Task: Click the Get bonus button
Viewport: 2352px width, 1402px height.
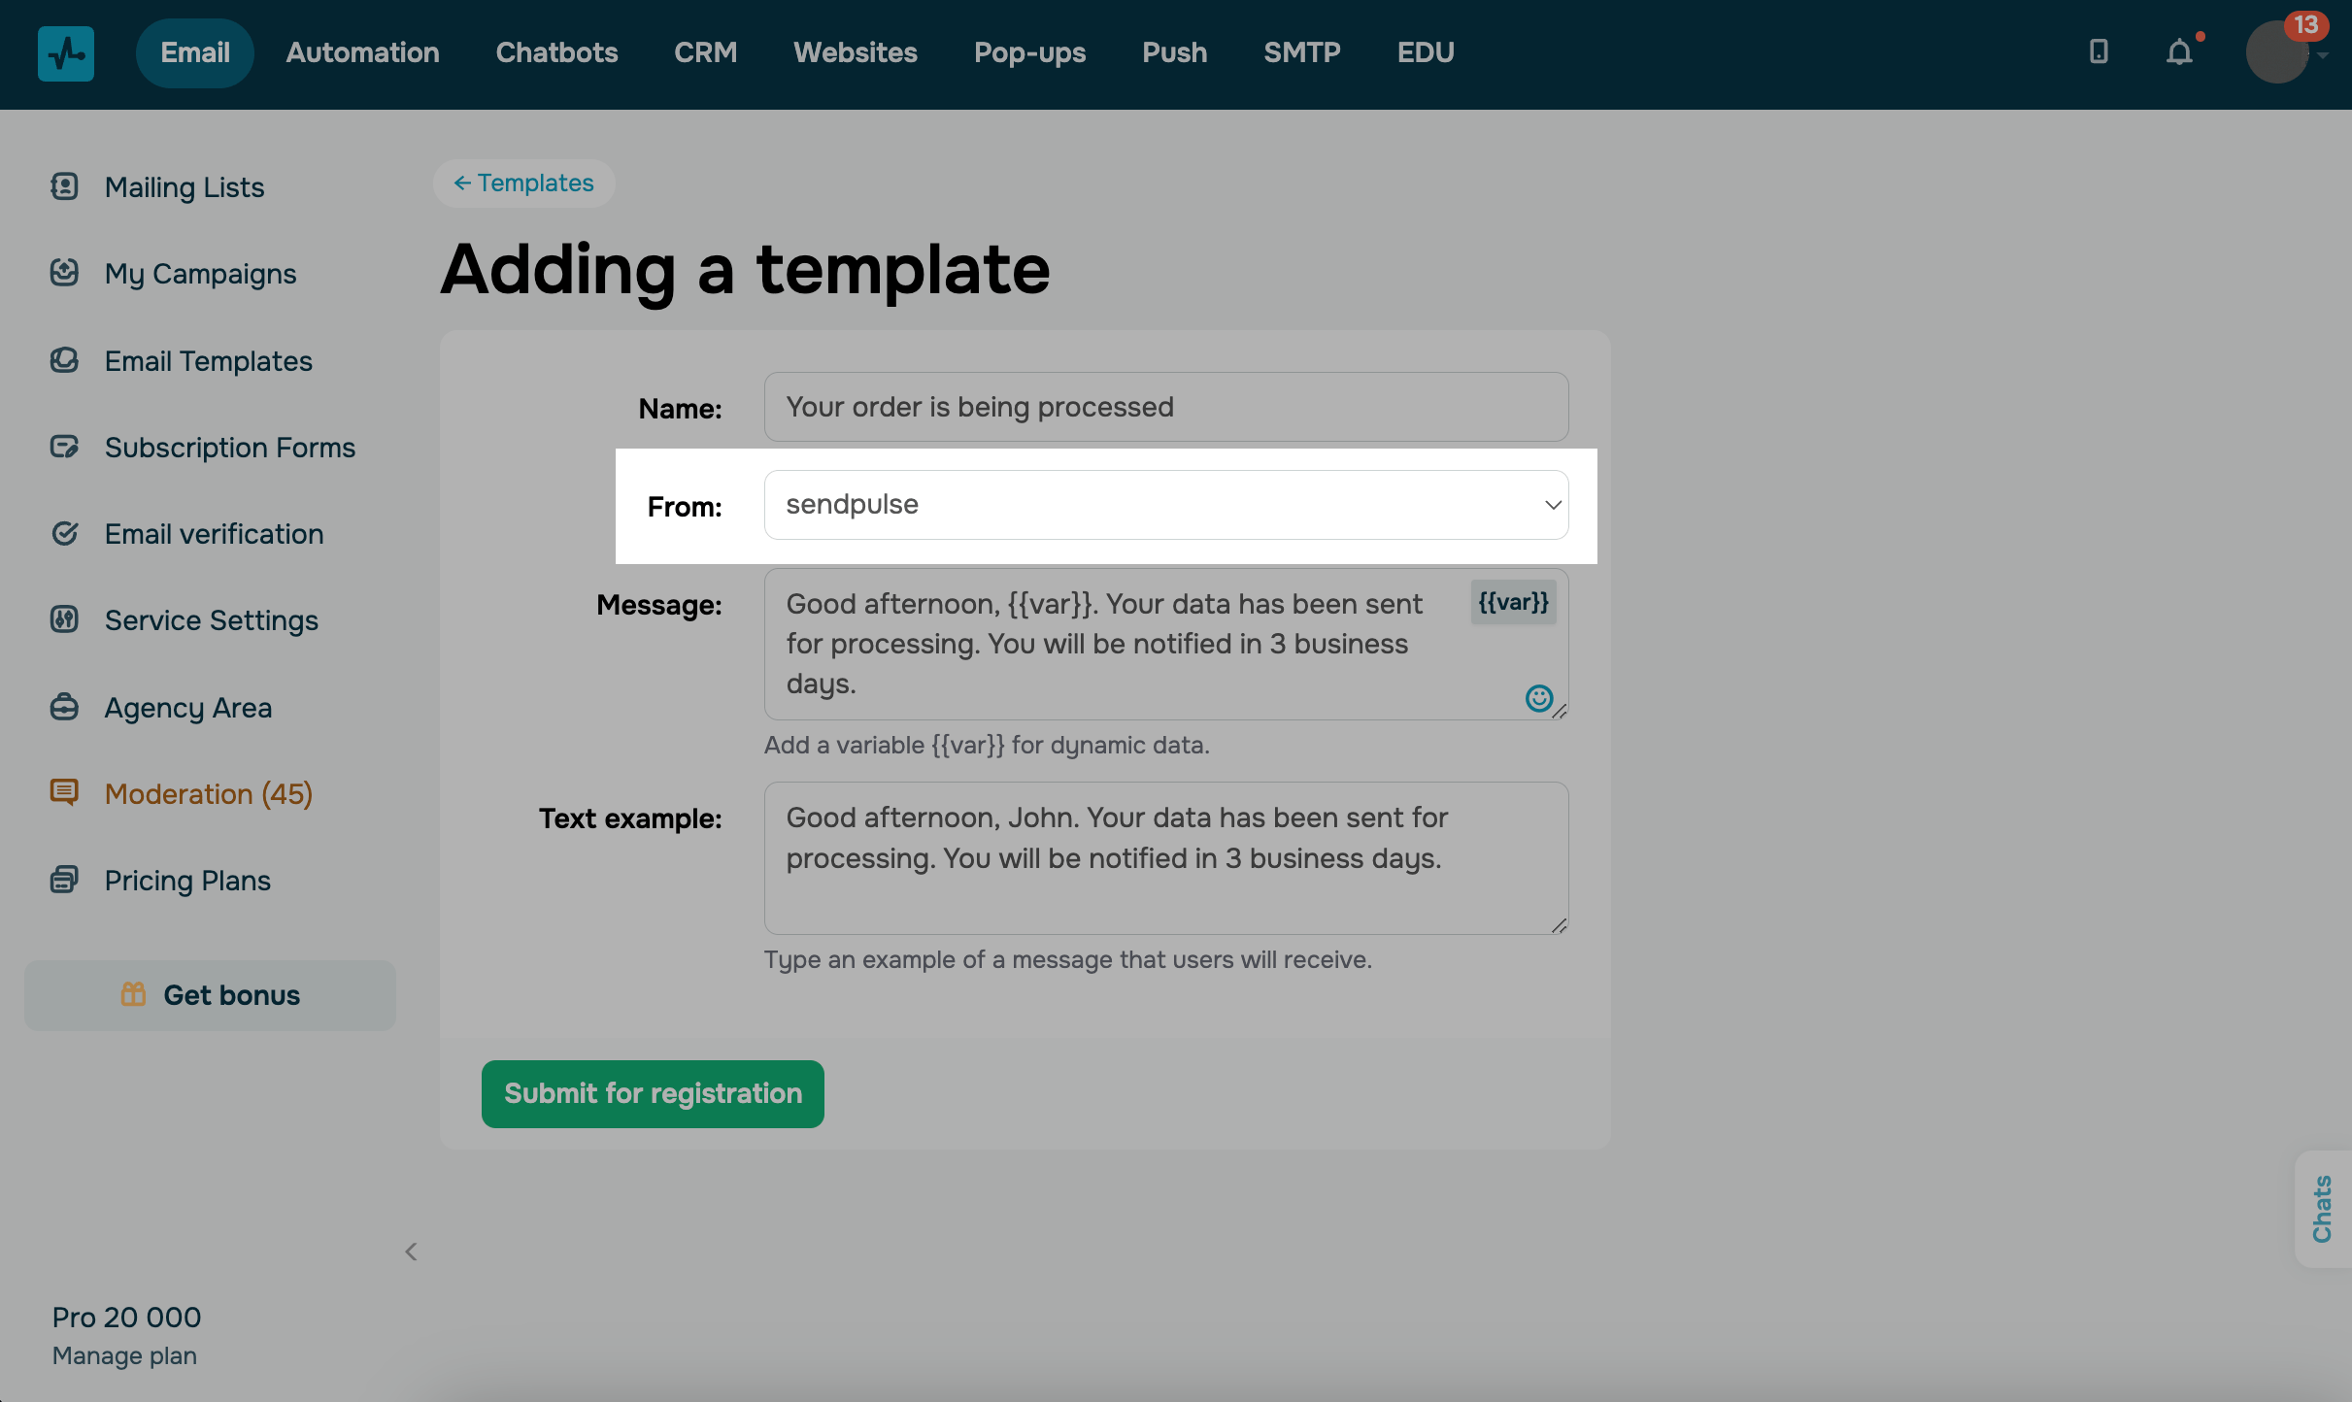Action: coord(210,995)
